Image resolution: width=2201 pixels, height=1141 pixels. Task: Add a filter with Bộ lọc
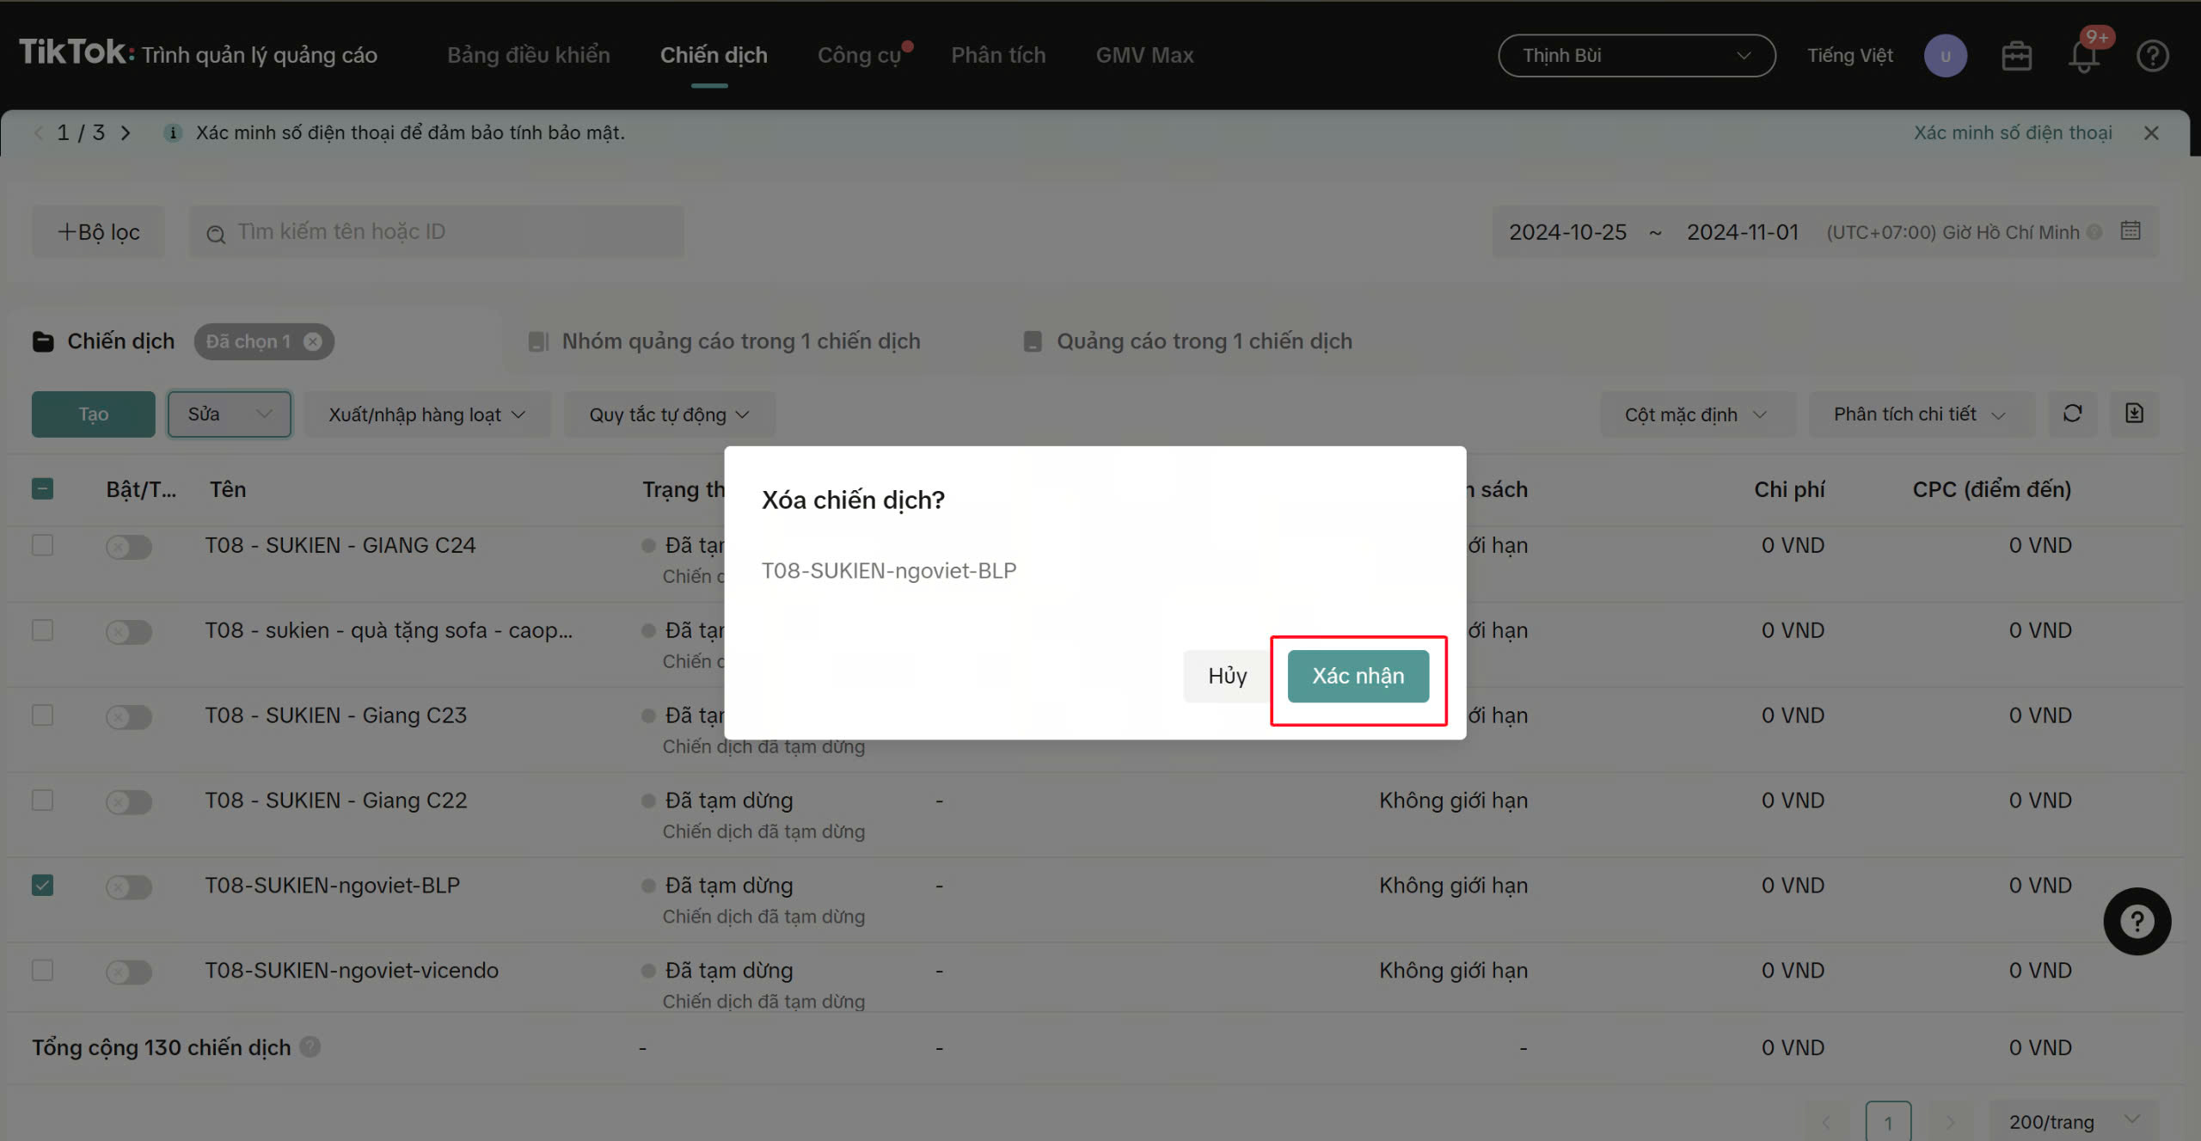point(99,232)
